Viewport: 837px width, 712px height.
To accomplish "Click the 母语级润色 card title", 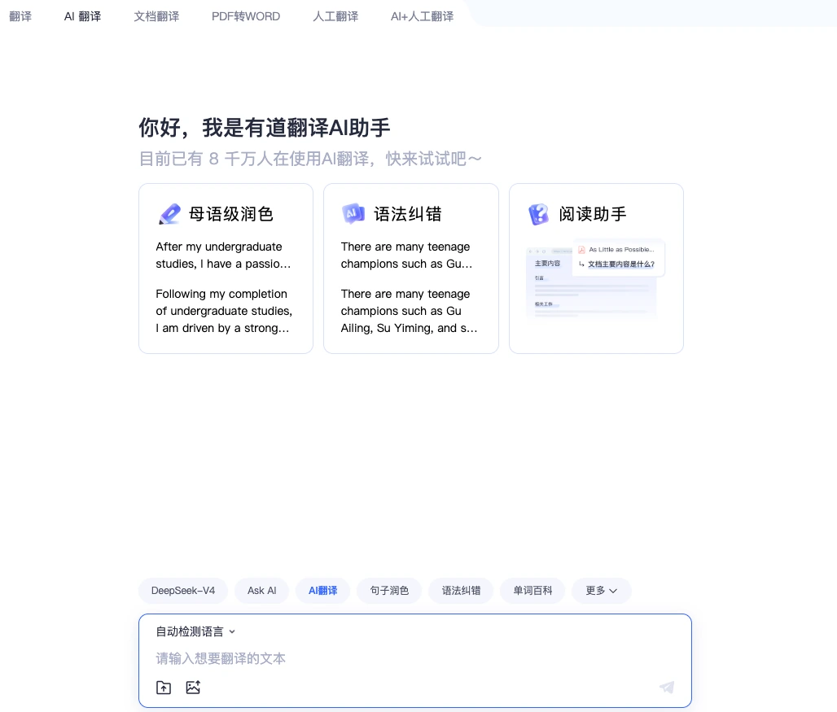I will point(231,214).
